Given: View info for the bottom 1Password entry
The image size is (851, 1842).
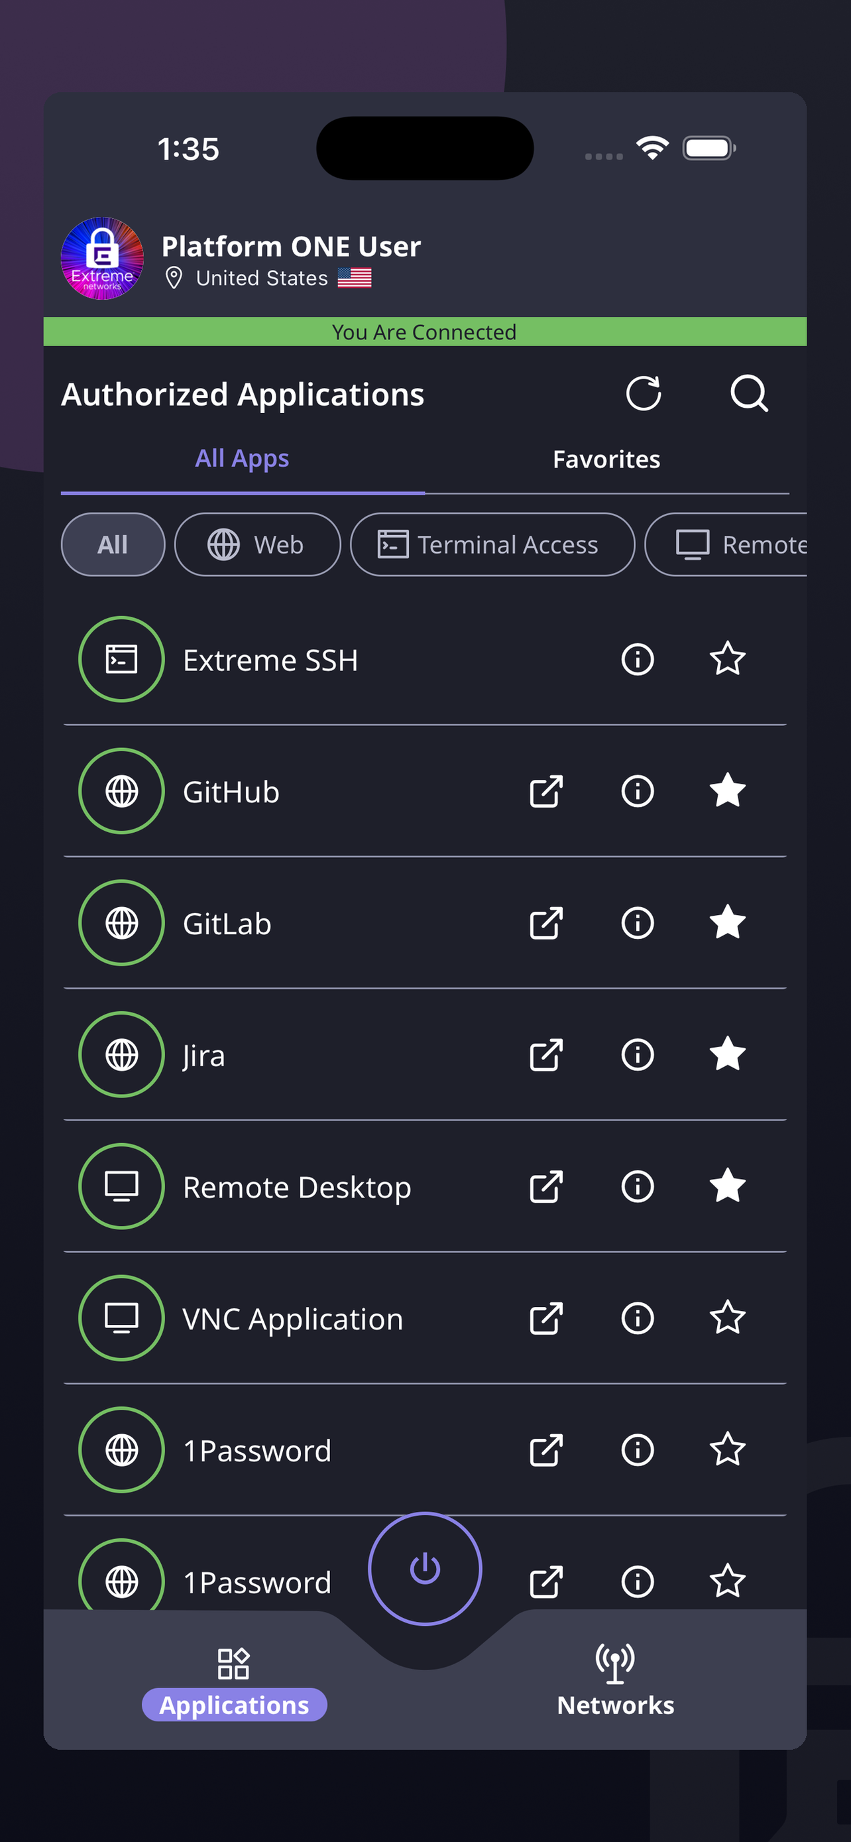Looking at the screenshot, I should click(x=638, y=1580).
